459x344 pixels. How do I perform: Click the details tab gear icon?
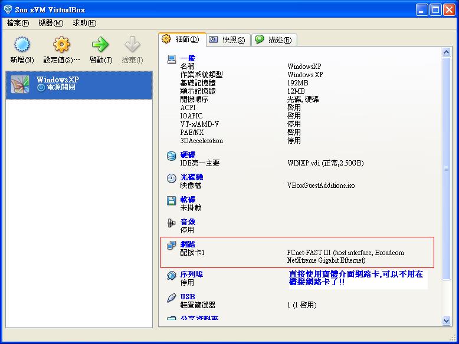tap(166, 39)
